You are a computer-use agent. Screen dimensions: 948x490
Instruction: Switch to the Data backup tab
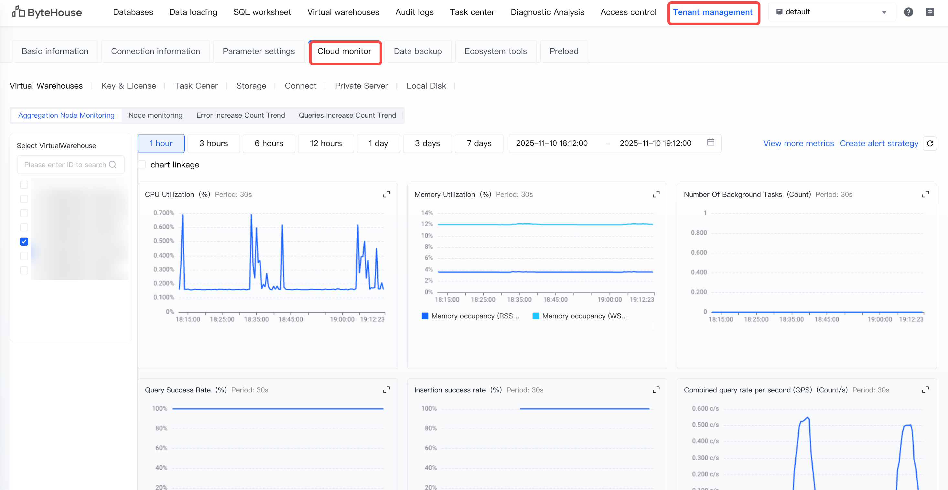tap(418, 51)
